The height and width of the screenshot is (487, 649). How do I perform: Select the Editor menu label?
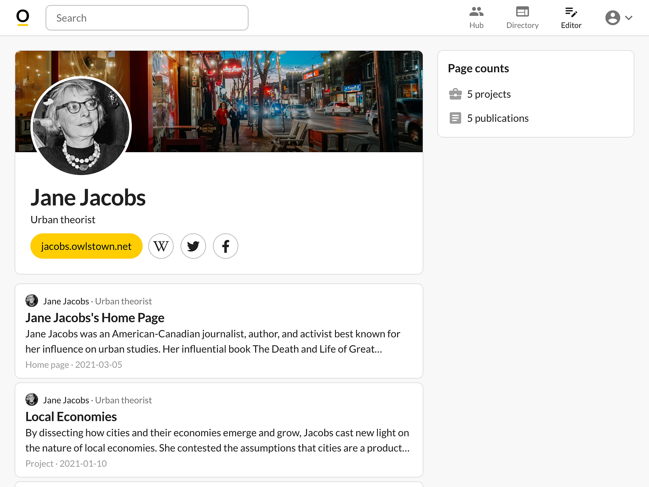(571, 25)
